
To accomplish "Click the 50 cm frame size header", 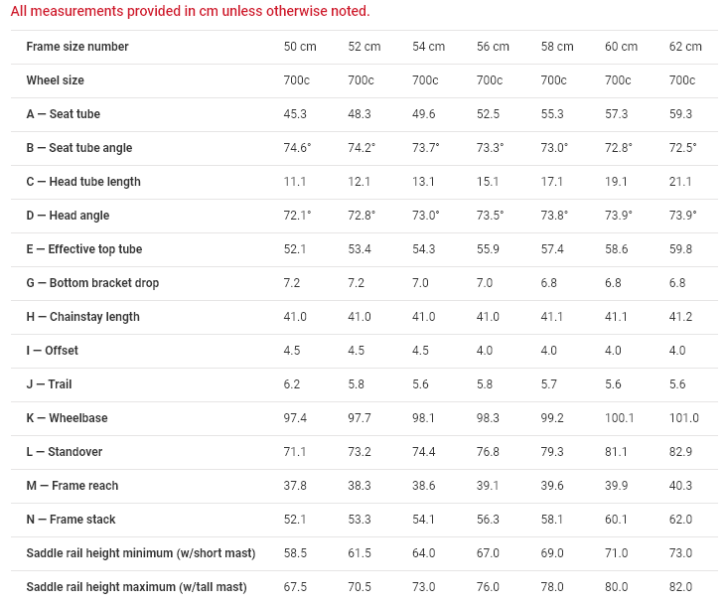I will [300, 47].
